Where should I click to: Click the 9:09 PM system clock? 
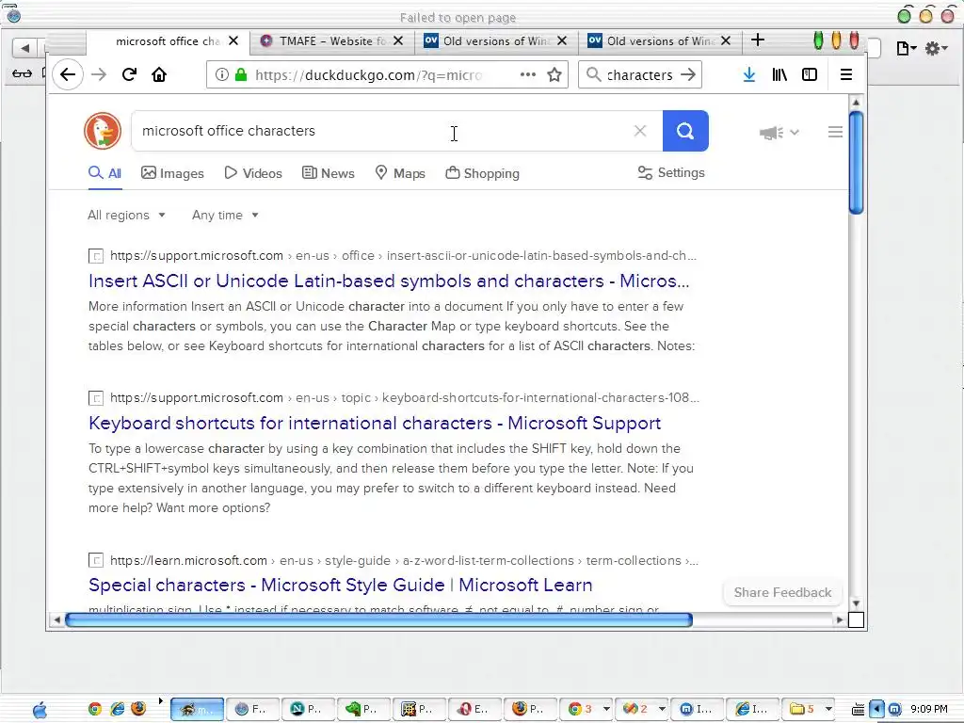click(x=929, y=709)
